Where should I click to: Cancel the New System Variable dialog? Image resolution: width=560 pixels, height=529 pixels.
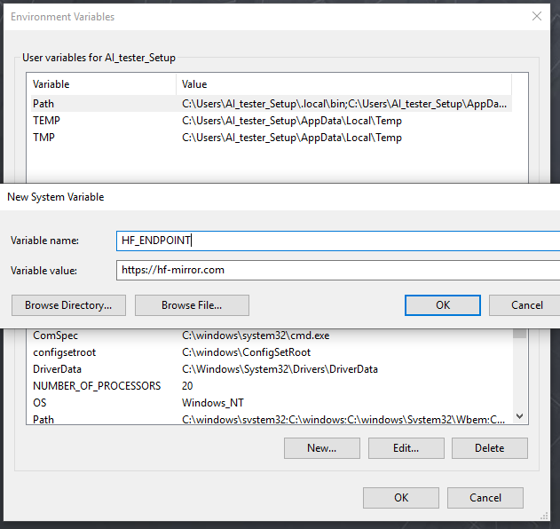tap(526, 305)
